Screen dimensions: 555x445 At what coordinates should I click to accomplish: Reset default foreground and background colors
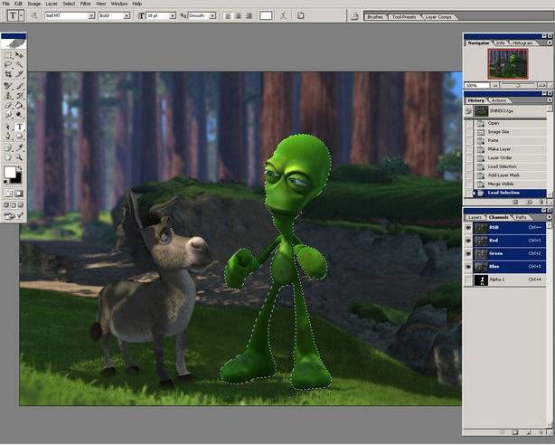(x=6, y=182)
